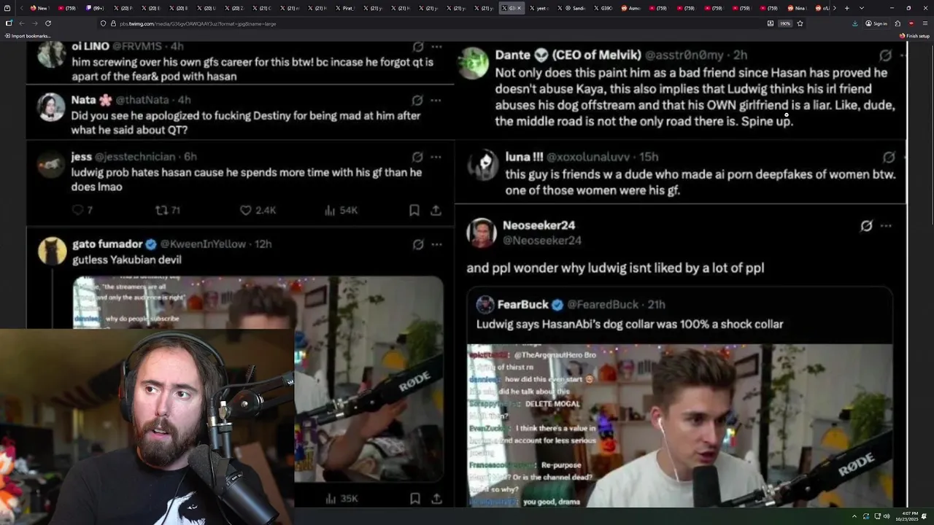This screenshot has height=525, width=934.
Task: Reload the page using the refresh icon
Action: (x=48, y=23)
